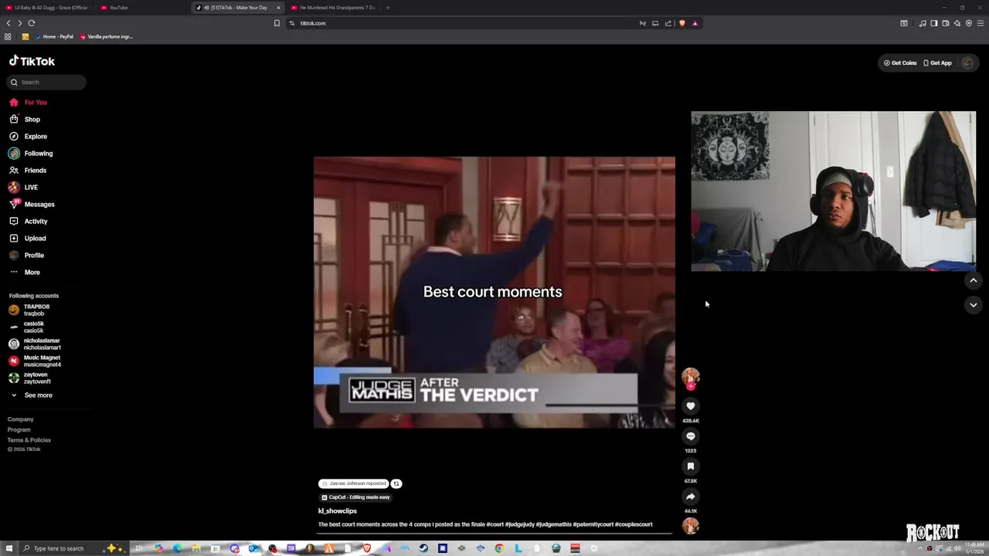Like the video with the heart icon
Screen dimensions: 989x556
pyautogui.click(x=691, y=406)
